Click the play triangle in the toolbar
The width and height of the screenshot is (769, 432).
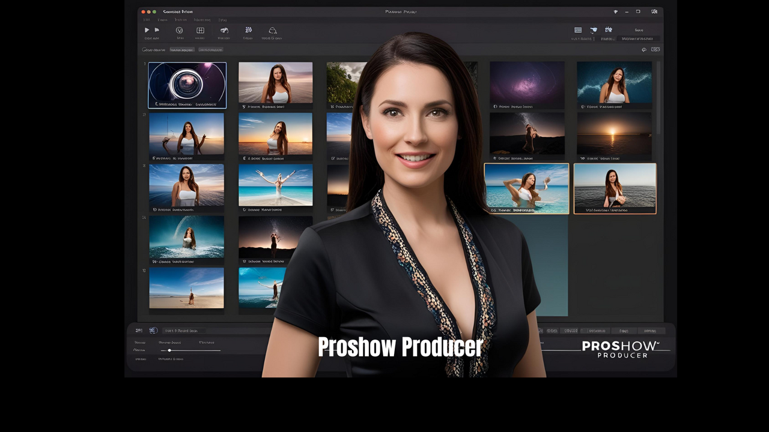tap(147, 30)
